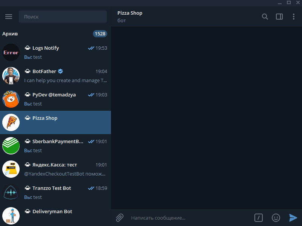Click 'Вы: test' preview under Logs Notify
This screenshot has width=302, height=226.
[x=33, y=57]
